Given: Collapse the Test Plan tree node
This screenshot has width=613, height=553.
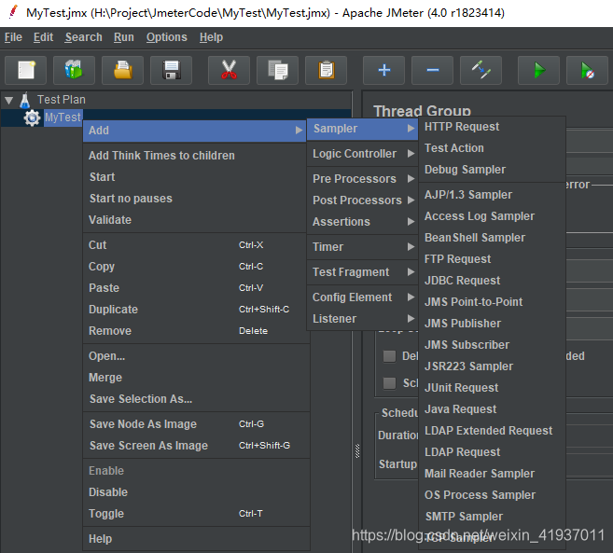Looking at the screenshot, I should tap(9, 101).
